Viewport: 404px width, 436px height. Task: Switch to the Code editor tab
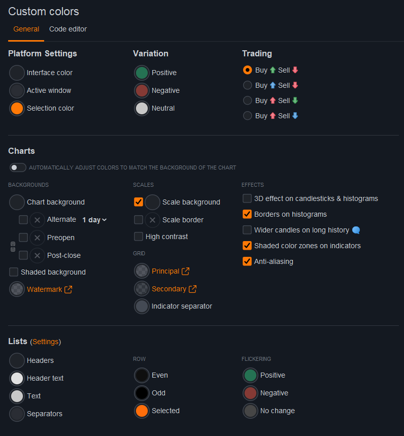(68, 29)
